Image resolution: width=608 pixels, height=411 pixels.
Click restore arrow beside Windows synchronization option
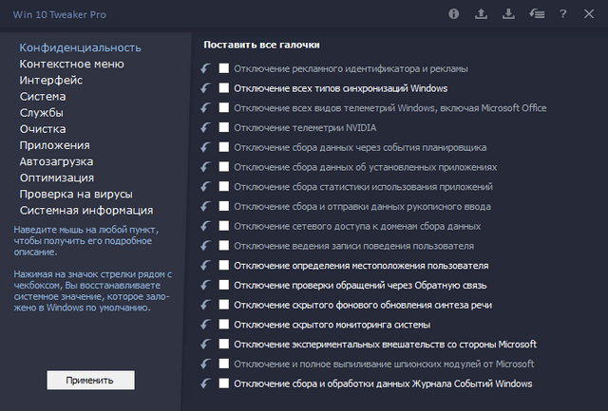[x=206, y=88]
